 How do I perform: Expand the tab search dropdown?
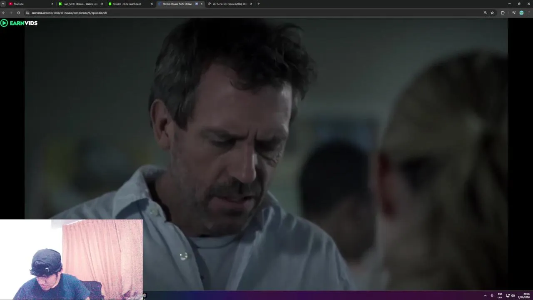point(3,4)
